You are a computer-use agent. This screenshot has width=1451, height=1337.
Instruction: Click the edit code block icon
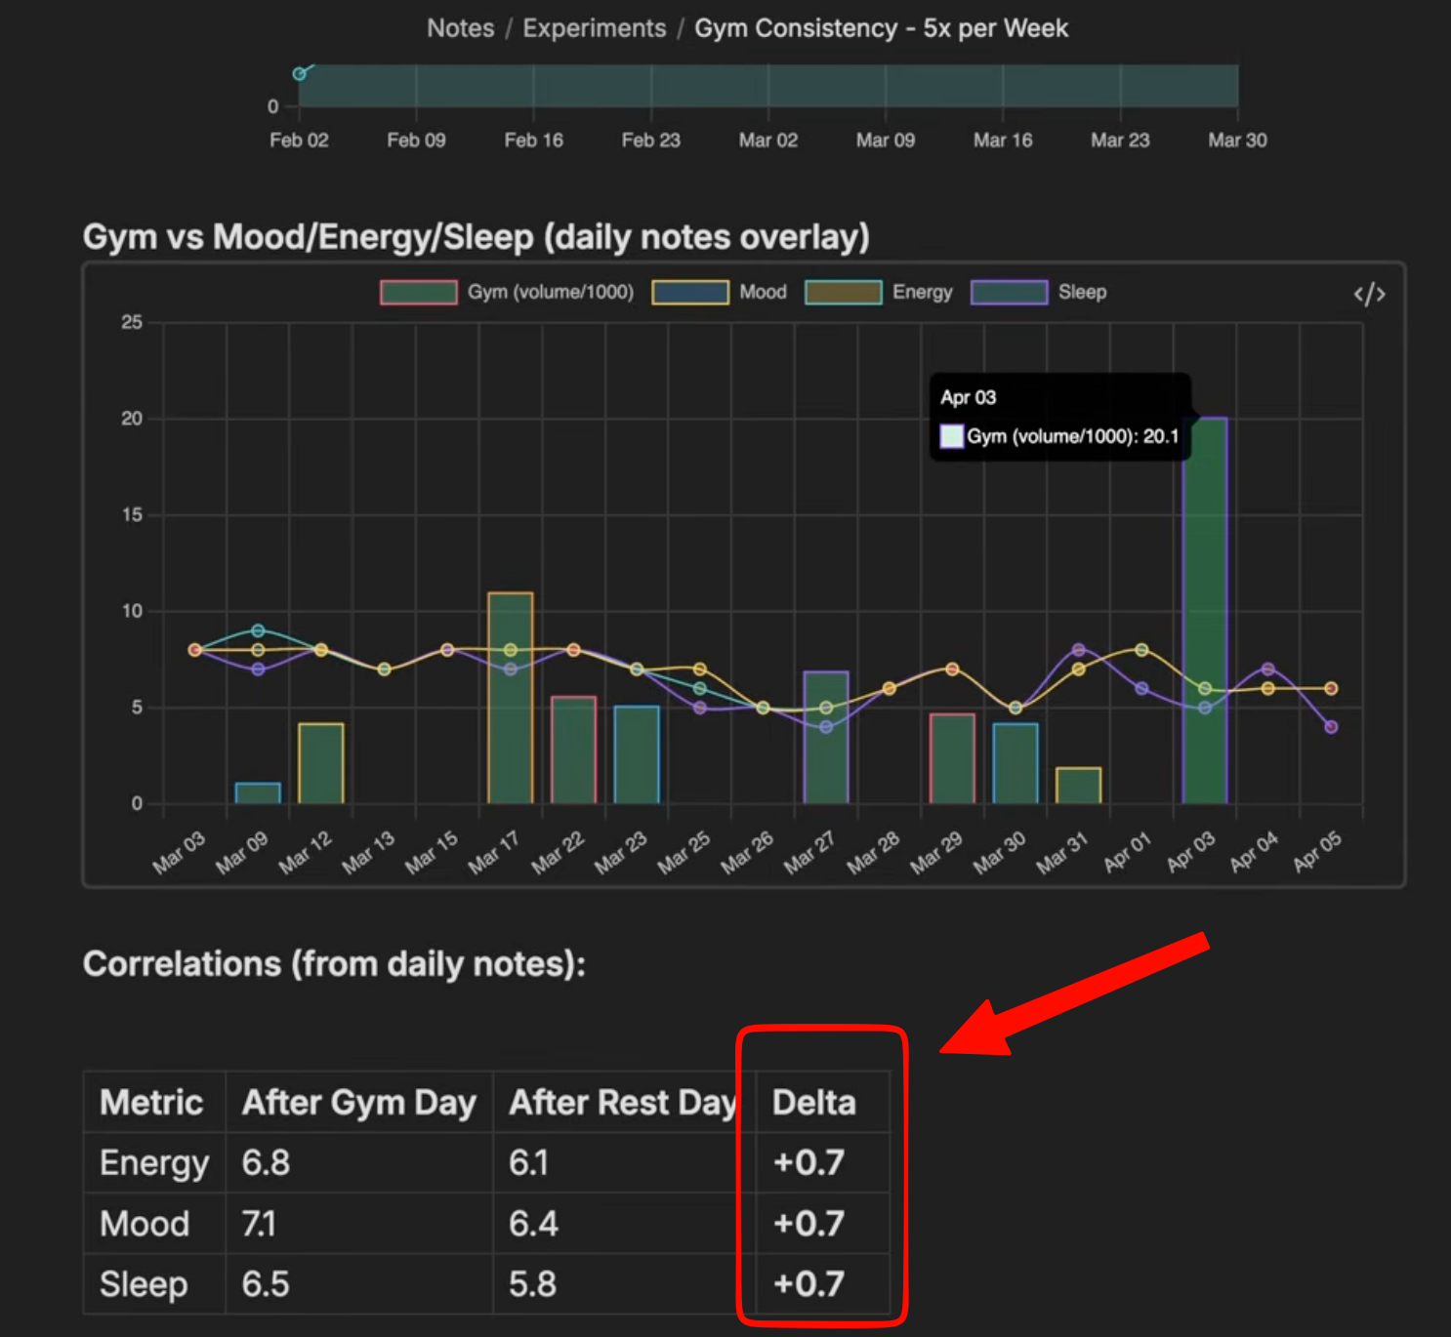coord(1369,294)
